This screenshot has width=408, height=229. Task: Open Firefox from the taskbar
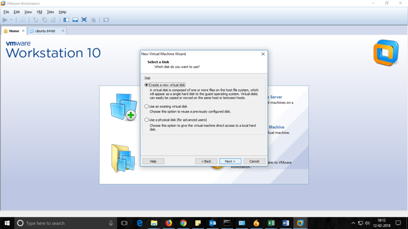(x=169, y=223)
